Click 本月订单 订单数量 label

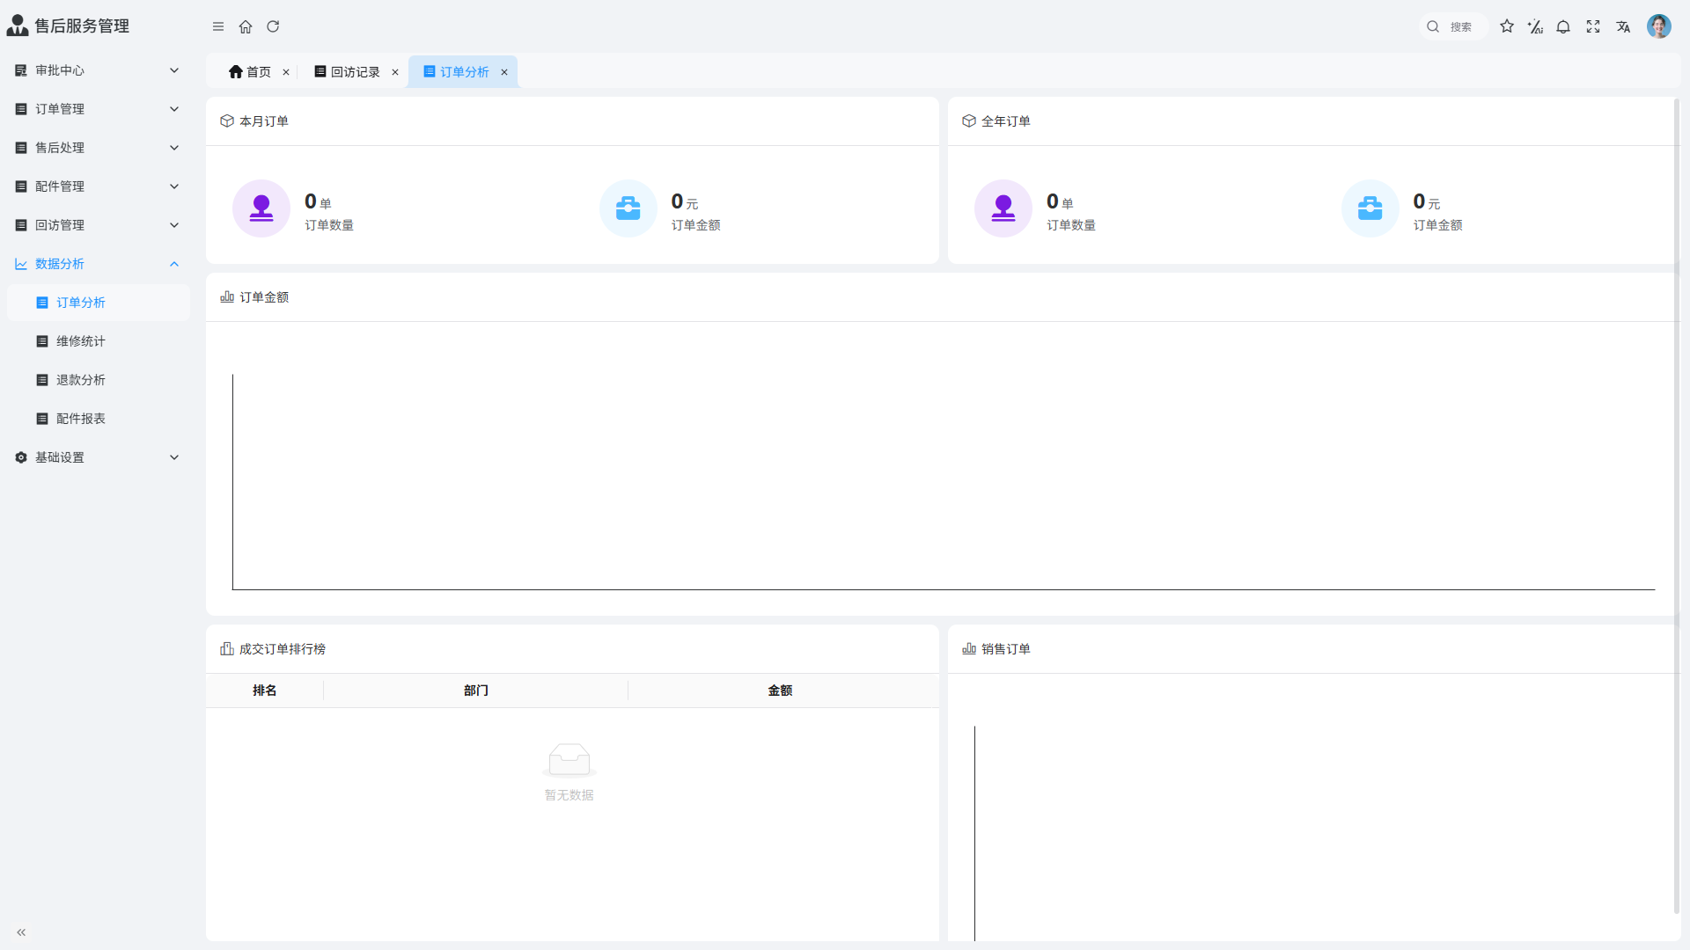329,225
